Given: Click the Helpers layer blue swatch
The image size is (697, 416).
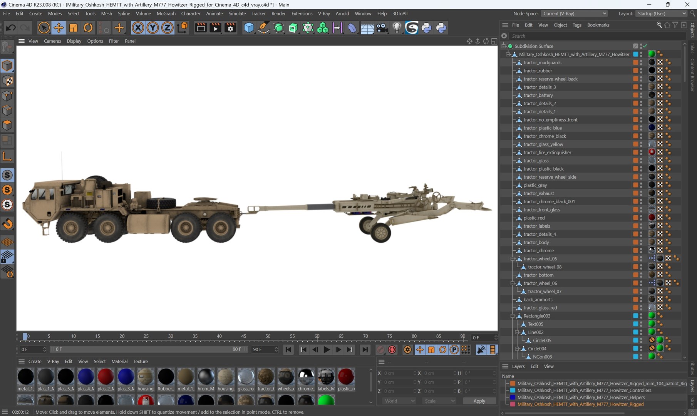Looking at the screenshot, I should click(x=513, y=398).
